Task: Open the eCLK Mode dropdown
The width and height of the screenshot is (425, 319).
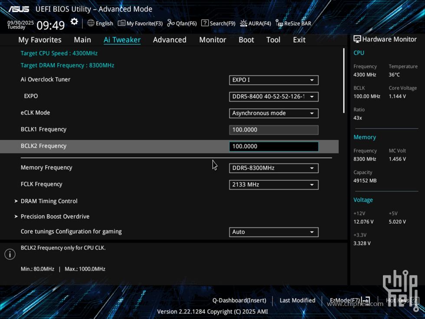Action: tap(274, 113)
